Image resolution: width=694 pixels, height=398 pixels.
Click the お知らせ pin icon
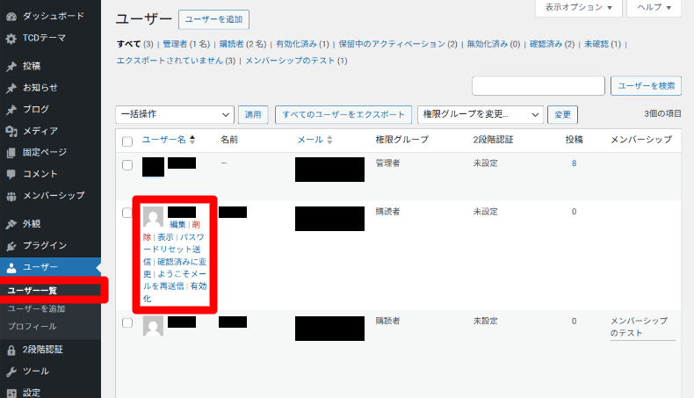(x=11, y=88)
